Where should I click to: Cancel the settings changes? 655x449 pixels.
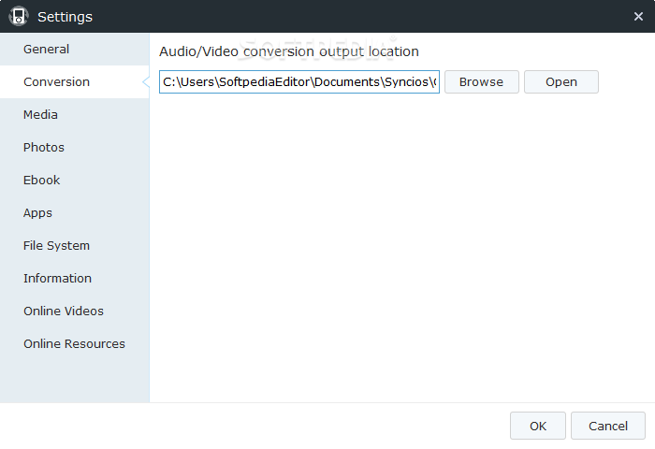tap(608, 426)
